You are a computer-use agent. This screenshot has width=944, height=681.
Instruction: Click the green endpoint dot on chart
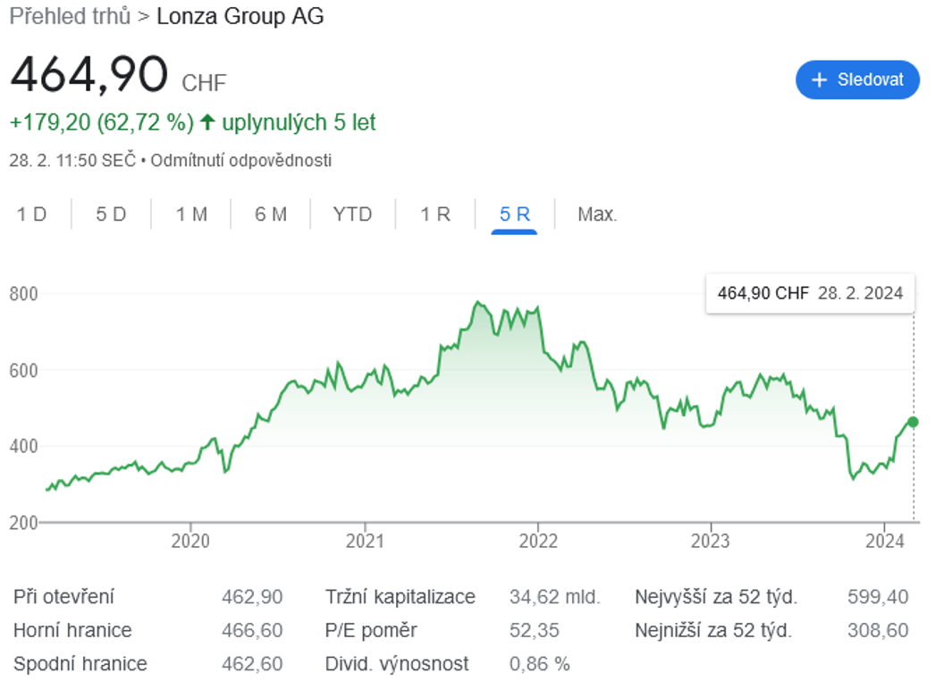pos(913,422)
